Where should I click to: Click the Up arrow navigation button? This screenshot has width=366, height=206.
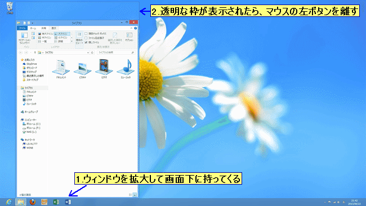[x=35, y=52]
